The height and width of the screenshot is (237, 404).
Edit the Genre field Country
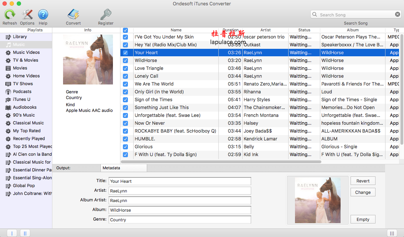click(180, 220)
